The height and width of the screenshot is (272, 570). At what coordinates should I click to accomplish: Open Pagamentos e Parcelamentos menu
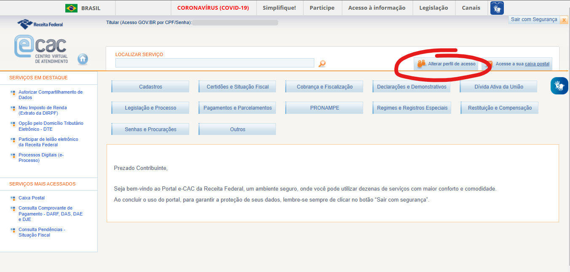pos(238,108)
